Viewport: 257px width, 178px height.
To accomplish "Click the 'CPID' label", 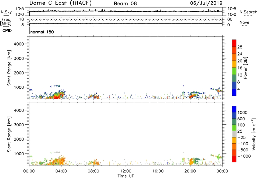I will (7, 31).
